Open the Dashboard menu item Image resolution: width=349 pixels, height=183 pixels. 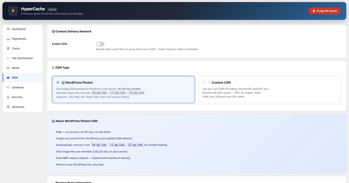23,29
